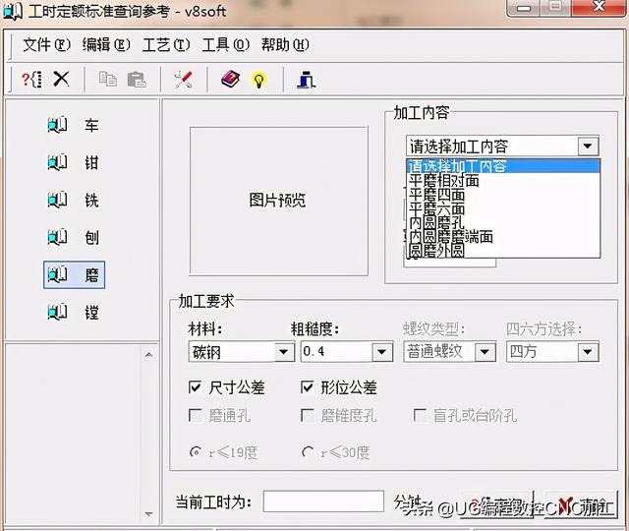629x531 pixels.
Task: Open the 编辑(E) menu
Action: click(x=106, y=44)
